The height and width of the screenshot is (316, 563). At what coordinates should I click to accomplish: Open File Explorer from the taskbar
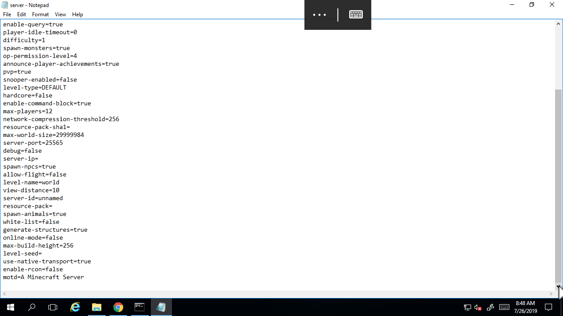(97, 307)
